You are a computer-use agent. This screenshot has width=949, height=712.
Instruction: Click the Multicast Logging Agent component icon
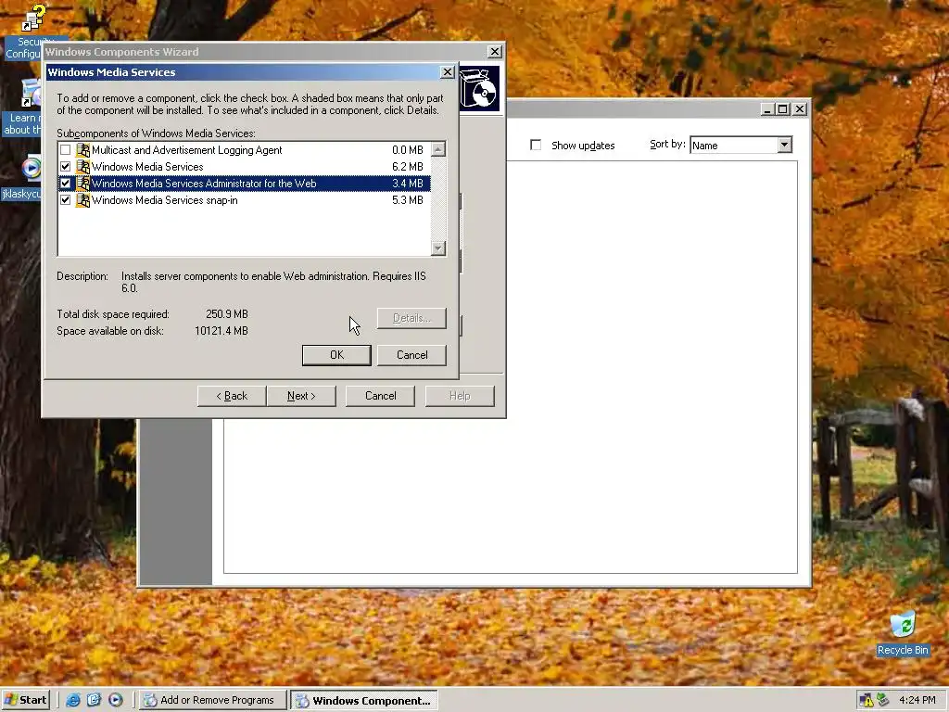(82, 150)
